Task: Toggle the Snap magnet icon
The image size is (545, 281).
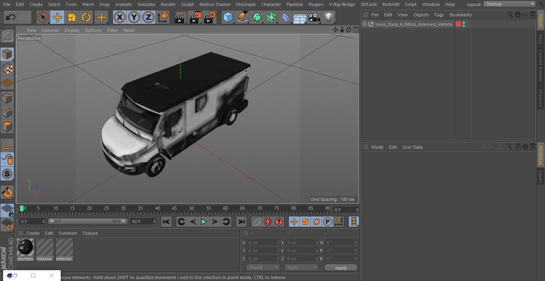Action: [7, 193]
